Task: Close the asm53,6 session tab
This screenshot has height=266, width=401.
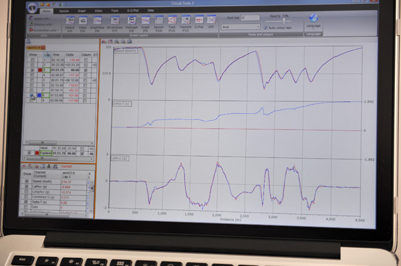Action: [x=43, y=48]
